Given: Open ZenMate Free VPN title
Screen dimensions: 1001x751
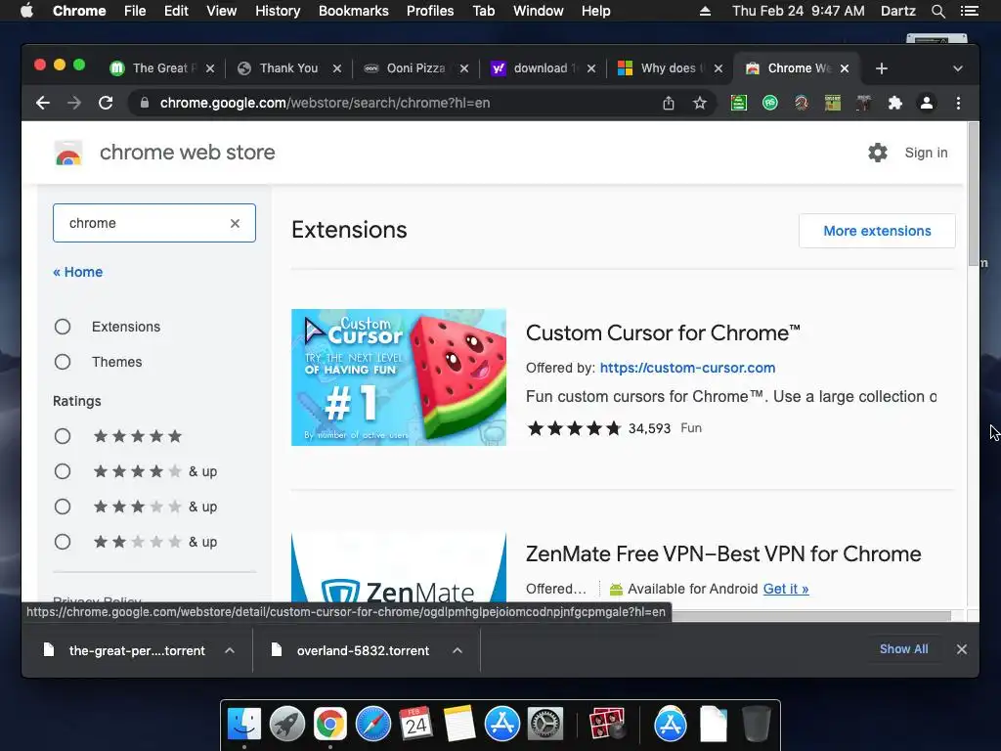Looking at the screenshot, I should click(723, 553).
